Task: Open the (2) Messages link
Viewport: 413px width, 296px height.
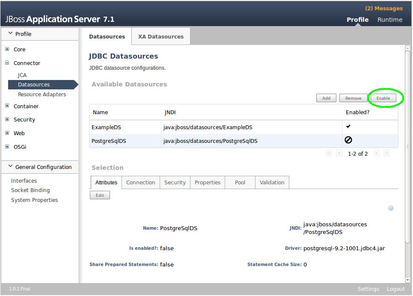Action: (384, 9)
